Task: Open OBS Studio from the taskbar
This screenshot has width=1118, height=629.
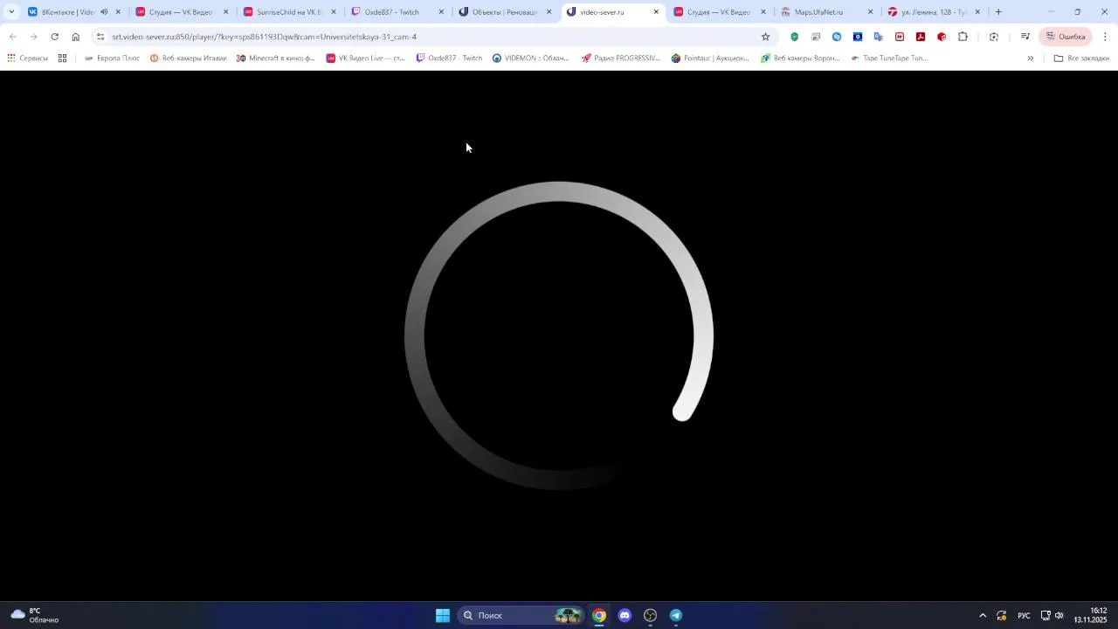Action: click(x=650, y=616)
